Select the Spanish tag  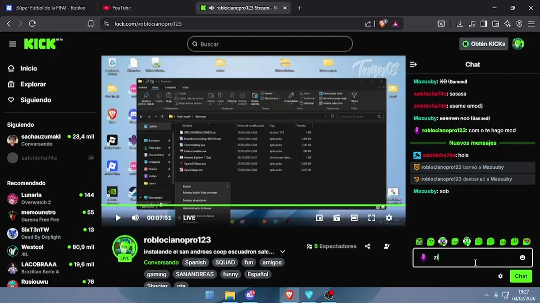coord(196,262)
